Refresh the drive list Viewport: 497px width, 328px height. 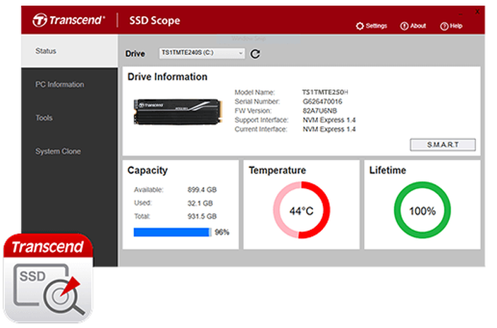coord(255,54)
